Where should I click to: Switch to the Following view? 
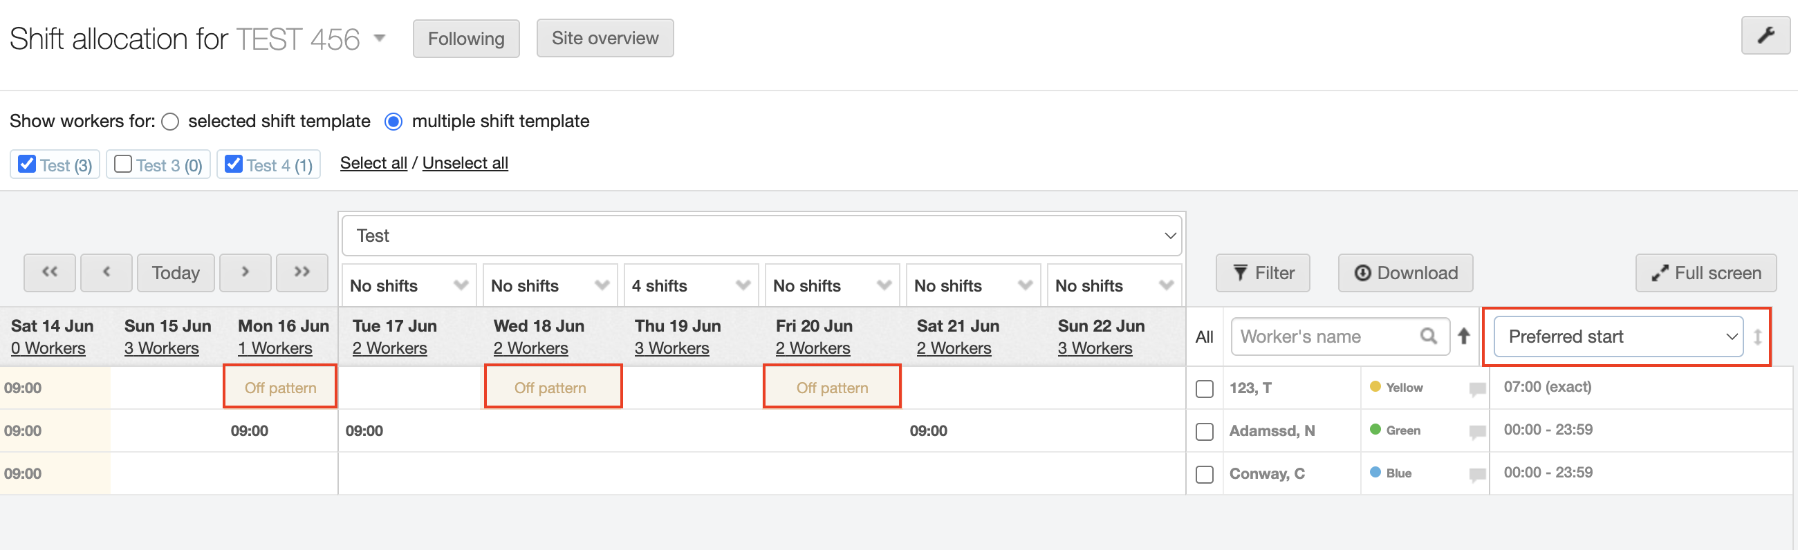pyautogui.click(x=465, y=38)
